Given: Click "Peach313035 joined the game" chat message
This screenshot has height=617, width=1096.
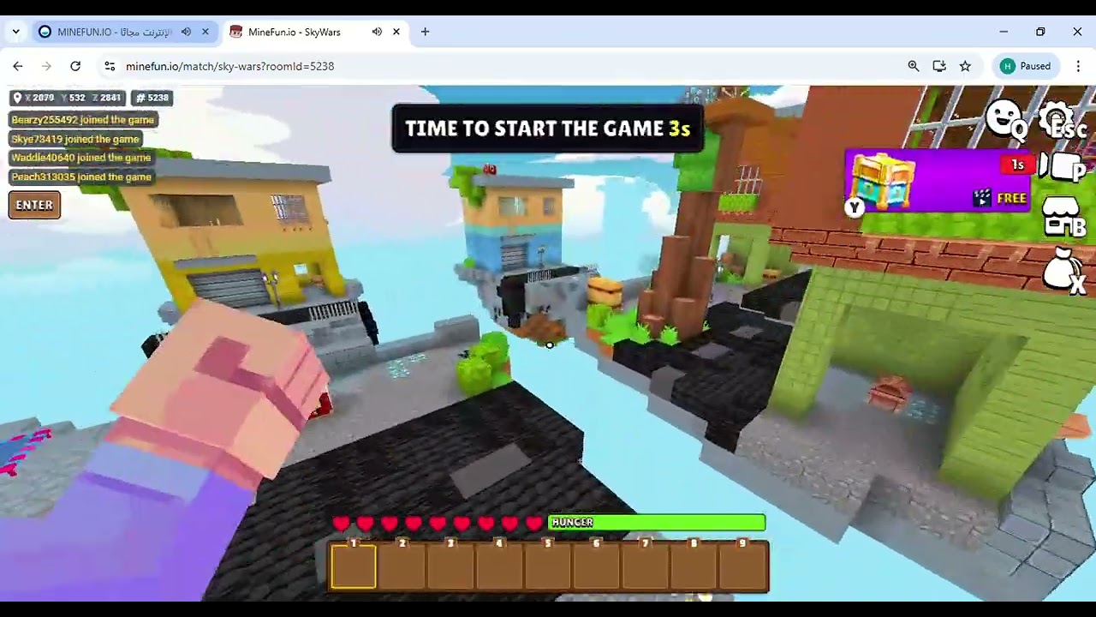Looking at the screenshot, I should [81, 177].
